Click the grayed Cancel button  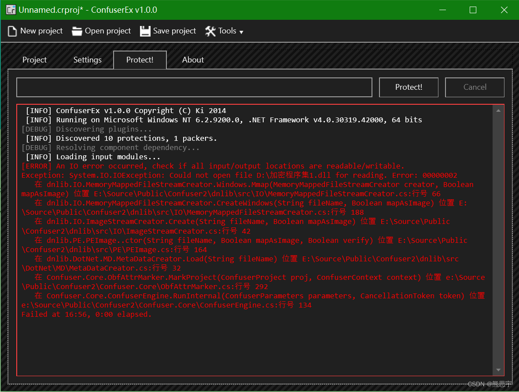[x=475, y=88]
